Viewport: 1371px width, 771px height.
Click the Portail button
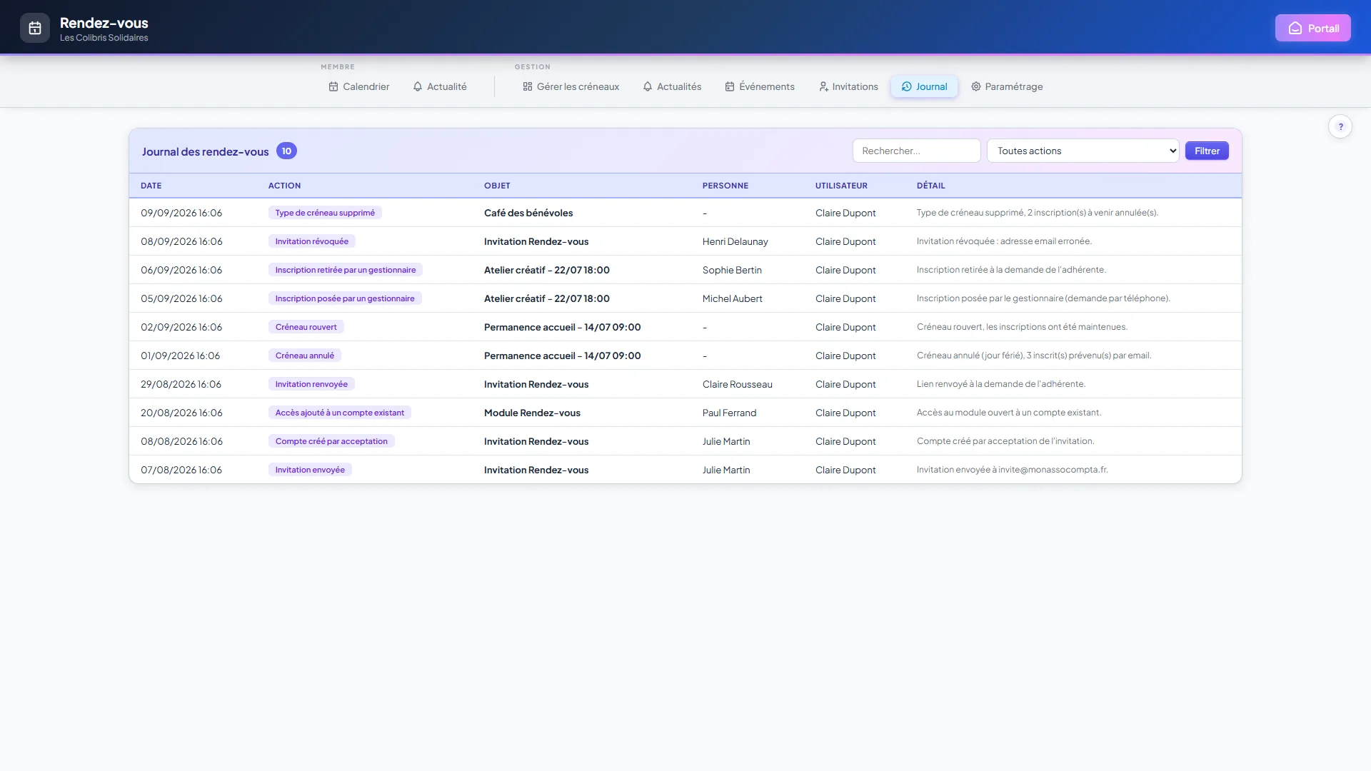tap(1313, 29)
